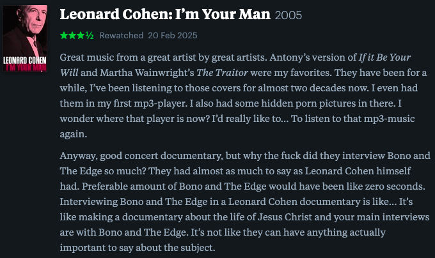Open the Leonard Cohen: I'm Your Man title link

165,15
